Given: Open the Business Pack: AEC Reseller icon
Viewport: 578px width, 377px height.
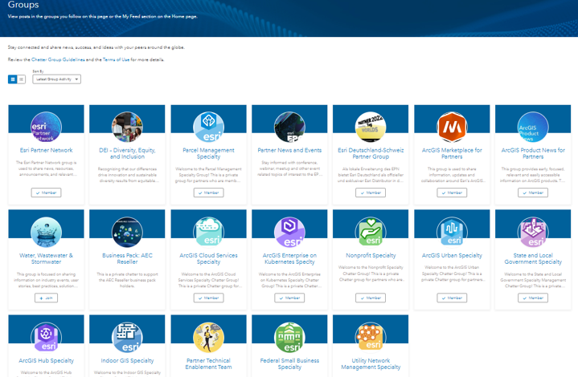Looking at the screenshot, I should click(127, 232).
